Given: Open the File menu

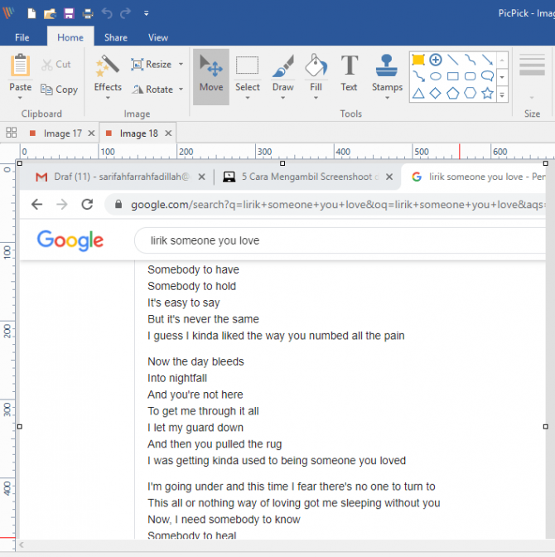Looking at the screenshot, I should [22, 37].
